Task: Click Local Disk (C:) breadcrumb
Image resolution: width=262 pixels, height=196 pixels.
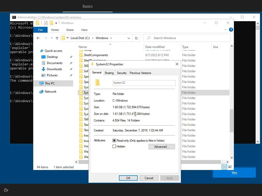Action: click(80, 38)
